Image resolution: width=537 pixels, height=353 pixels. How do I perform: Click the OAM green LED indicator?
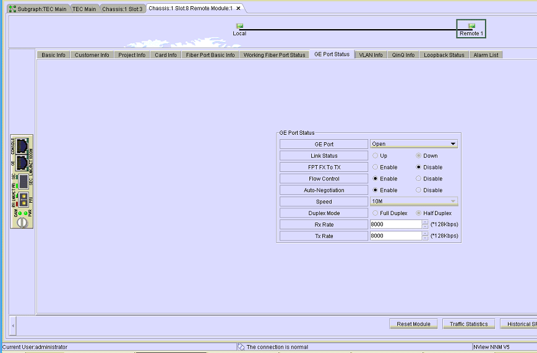coord(20,213)
